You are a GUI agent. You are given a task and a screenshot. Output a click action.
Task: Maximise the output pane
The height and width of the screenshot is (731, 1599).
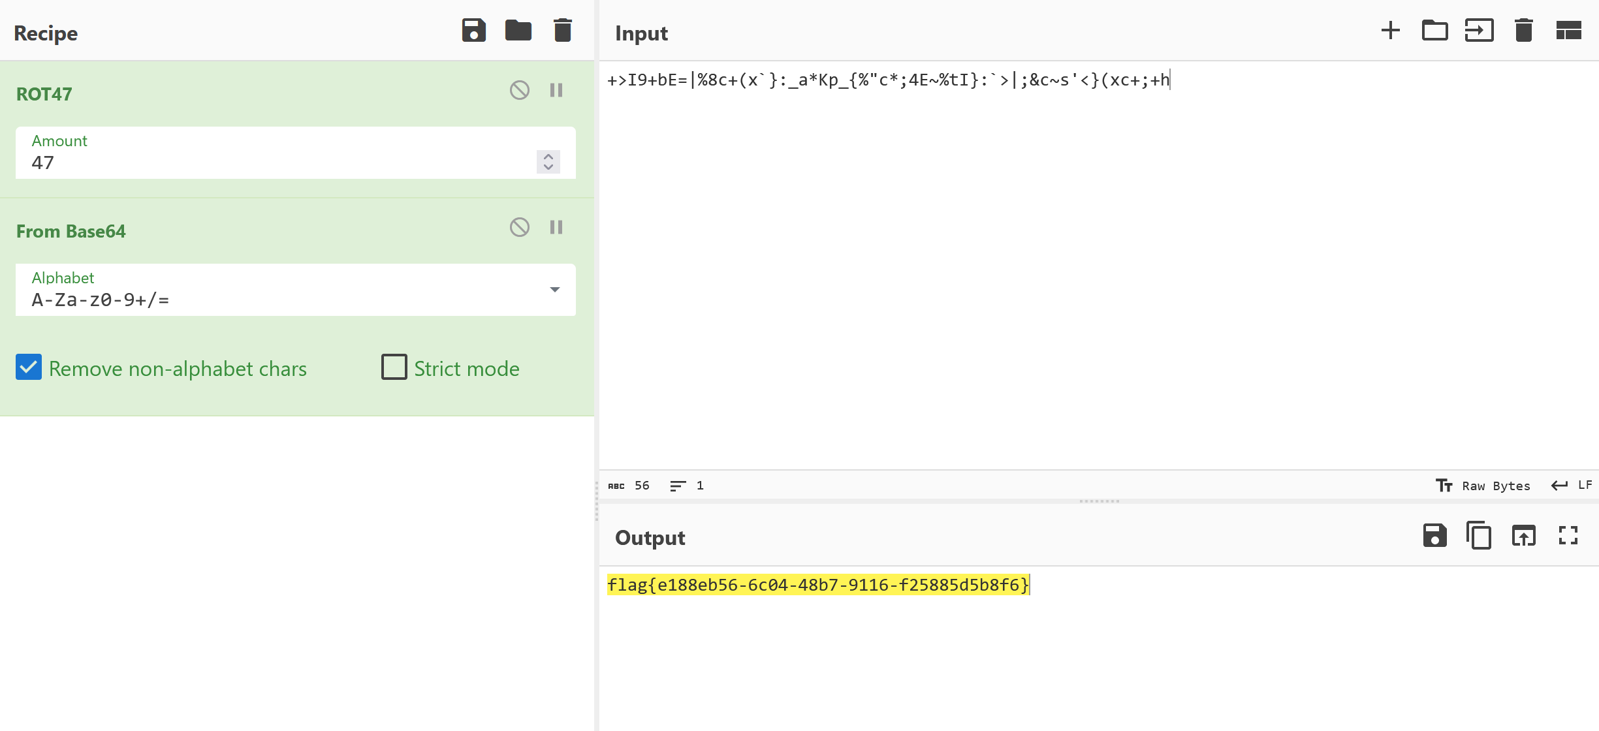pyautogui.click(x=1568, y=536)
